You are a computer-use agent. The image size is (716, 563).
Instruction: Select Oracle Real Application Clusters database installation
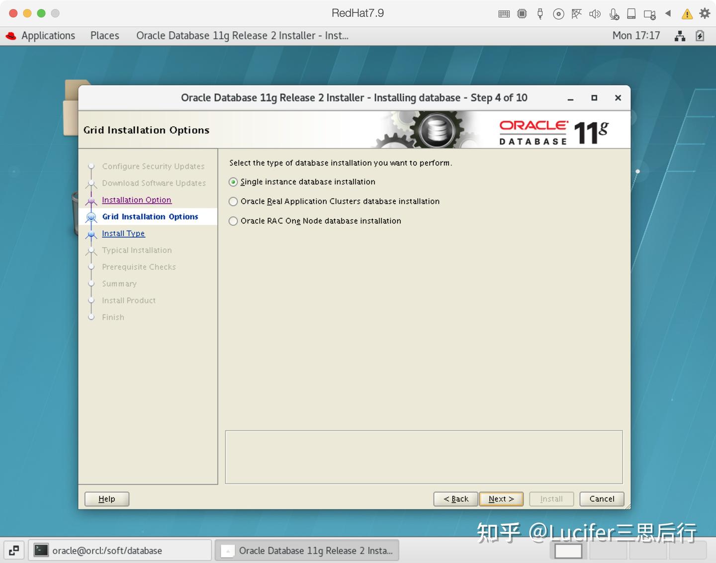click(233, 201)
